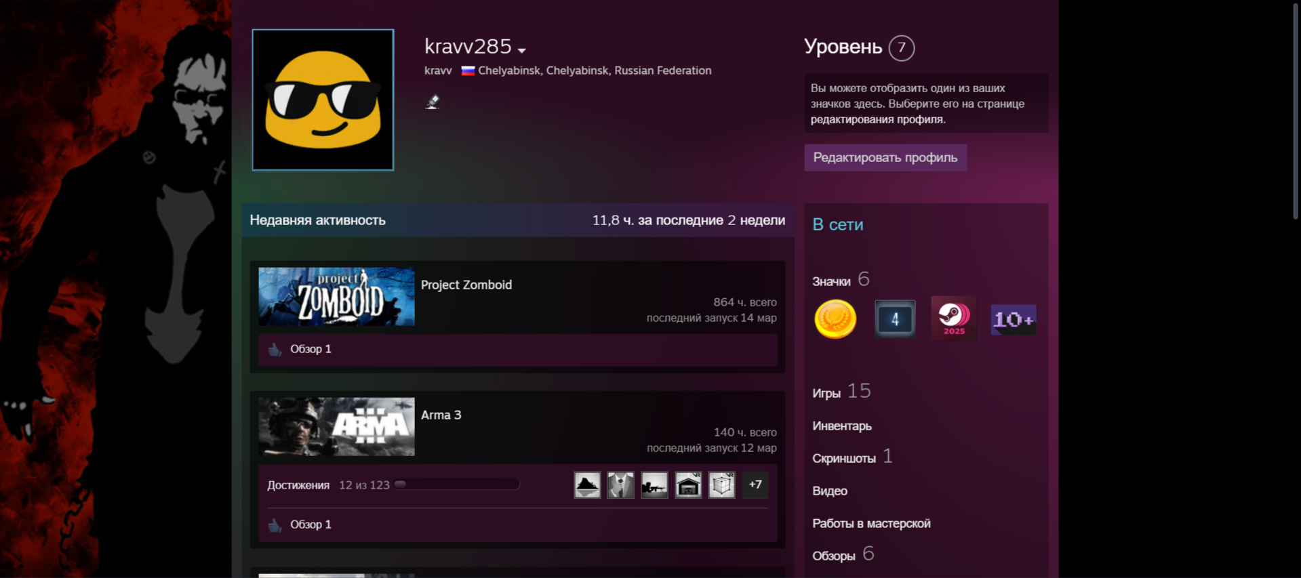The image size is (1301, 578).
Task: Open the kravv285 profile avatar image
Action: pyautogui.click(x=323, y=100)
